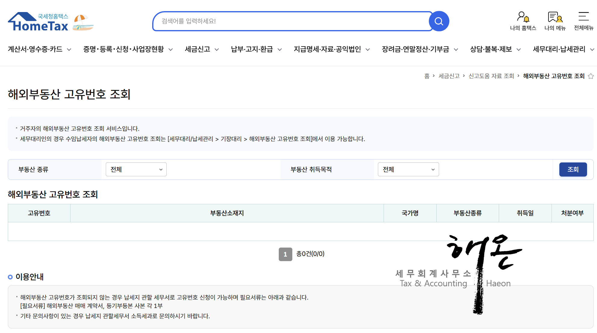Open 상담·불복·제보 menu

(x=495, y=49)
